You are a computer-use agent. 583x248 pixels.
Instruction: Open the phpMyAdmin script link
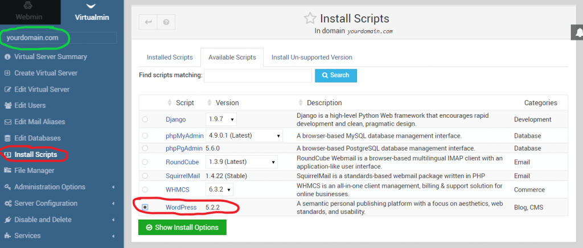[x=184, y=136]
